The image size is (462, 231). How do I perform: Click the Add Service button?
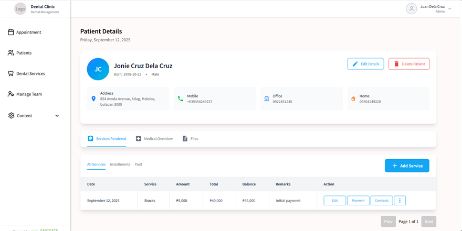point(407,166)
